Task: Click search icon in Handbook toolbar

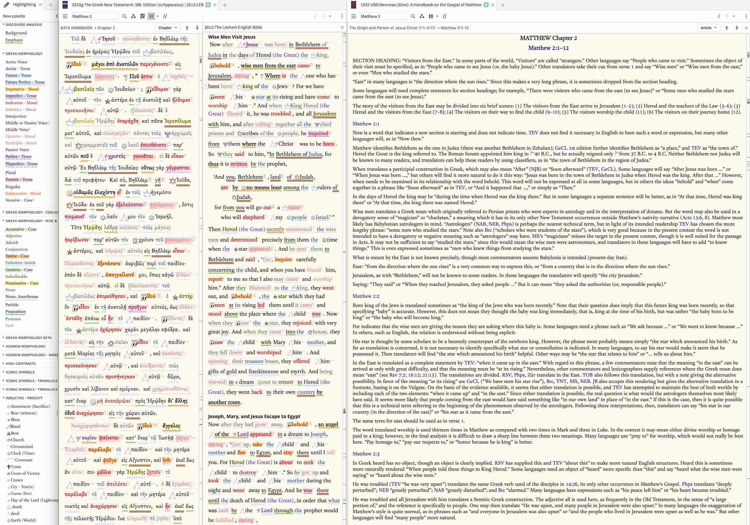Action: 413,16
